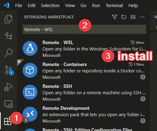
Task: Open Manage gear for Remote - Containers
Action: point(143,77)
